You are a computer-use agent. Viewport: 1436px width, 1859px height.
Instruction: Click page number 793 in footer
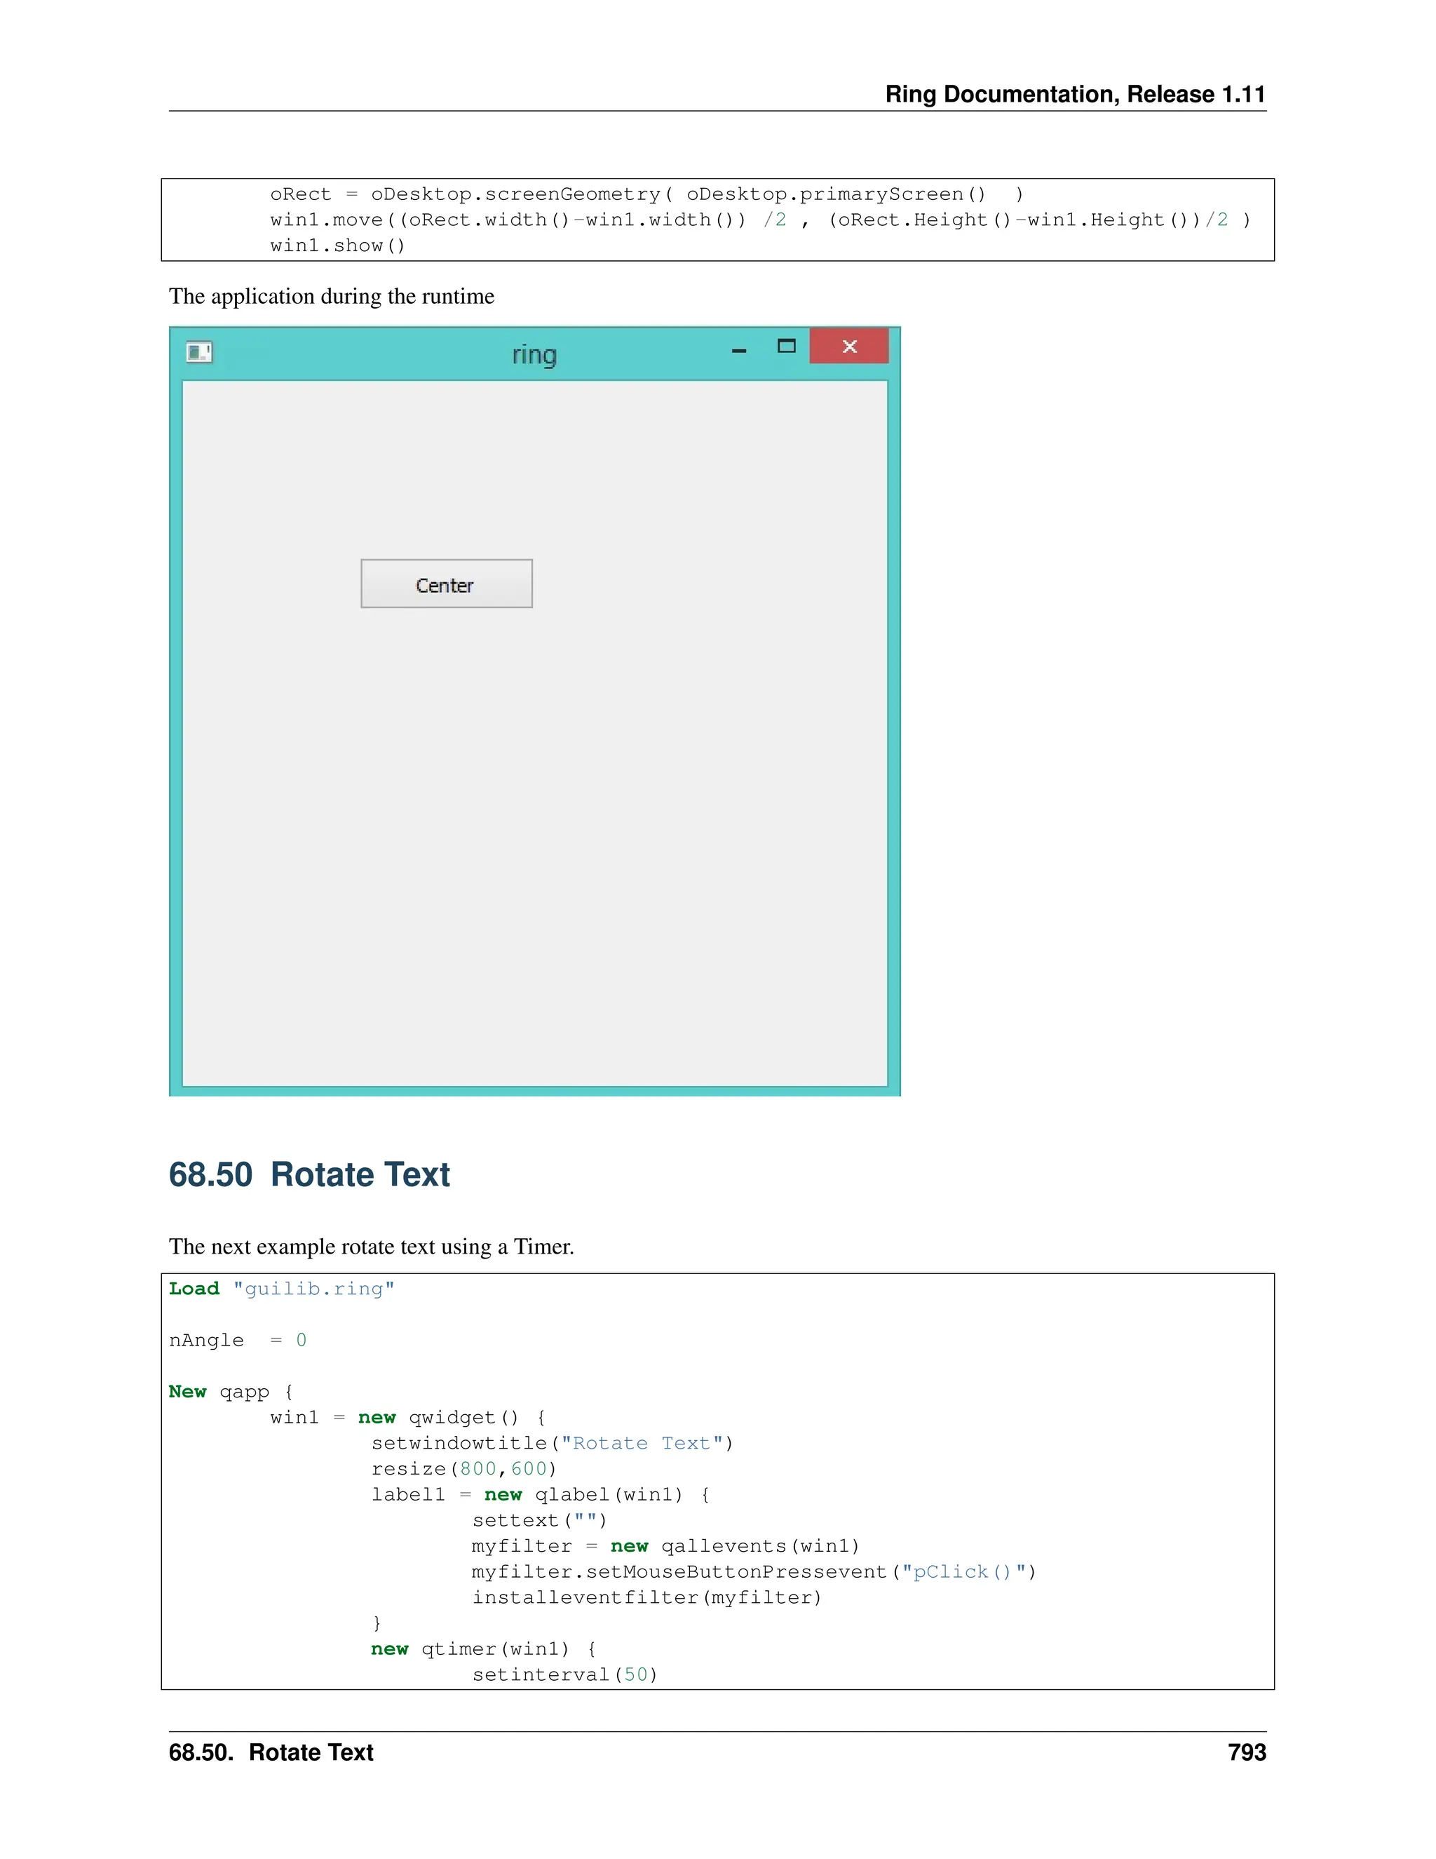(x=1246, y=1752)
